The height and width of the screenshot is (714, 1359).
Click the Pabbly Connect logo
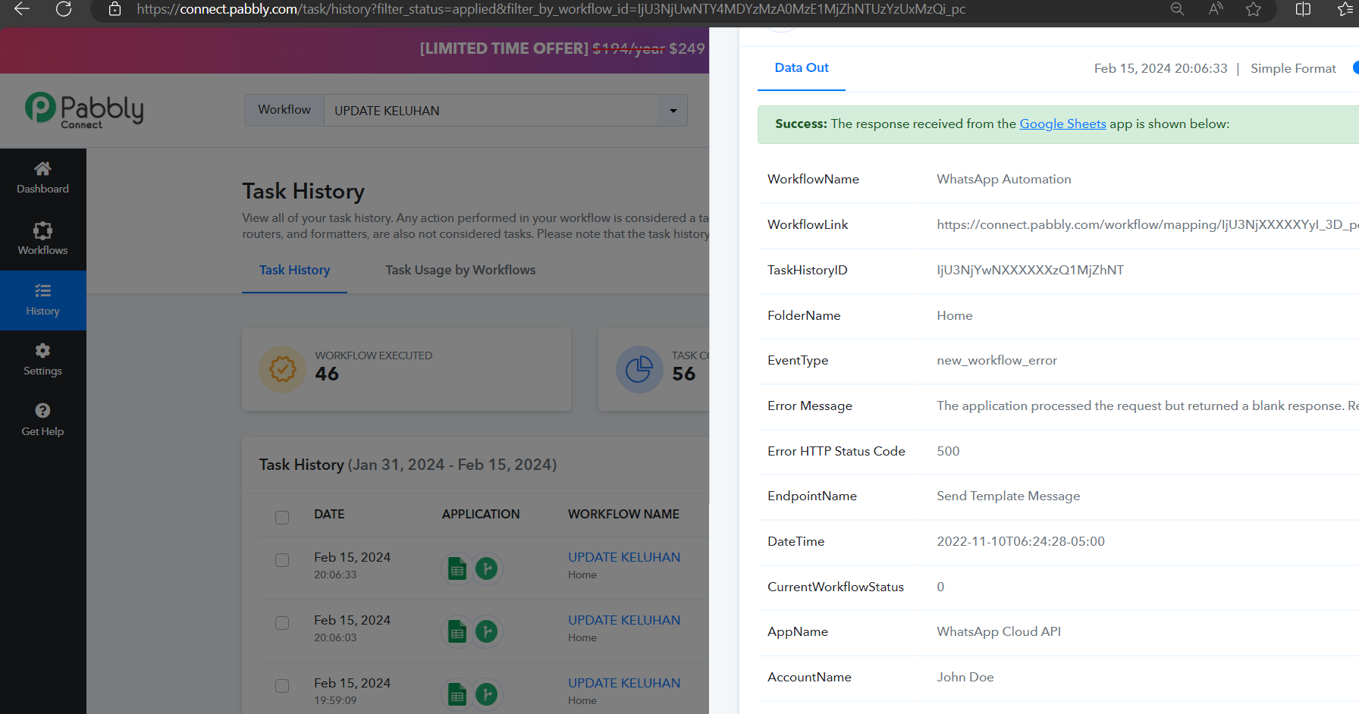click(x=84, y=111)
